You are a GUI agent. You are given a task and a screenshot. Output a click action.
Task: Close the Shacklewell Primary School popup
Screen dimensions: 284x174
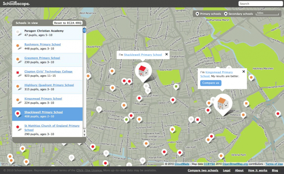click(x=167, y=54)
